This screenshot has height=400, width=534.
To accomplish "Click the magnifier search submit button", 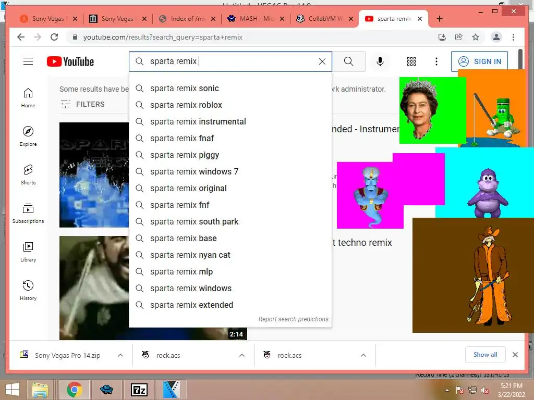I will tap(348, 61).
